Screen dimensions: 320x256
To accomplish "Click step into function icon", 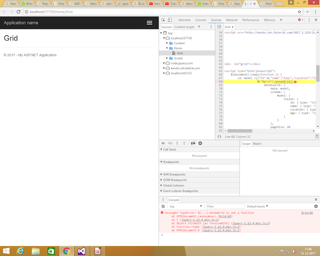I will pos(177,143).
